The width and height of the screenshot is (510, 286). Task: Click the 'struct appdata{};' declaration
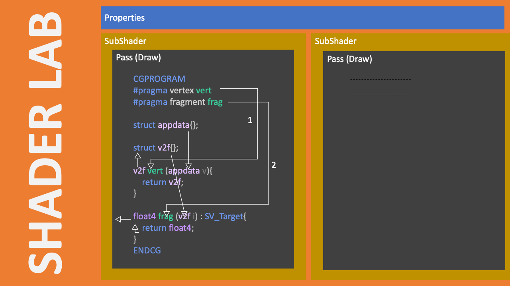pos(165,125)
